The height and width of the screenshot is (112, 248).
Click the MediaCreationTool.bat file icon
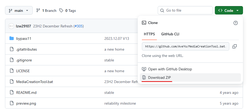pos(12,81)
